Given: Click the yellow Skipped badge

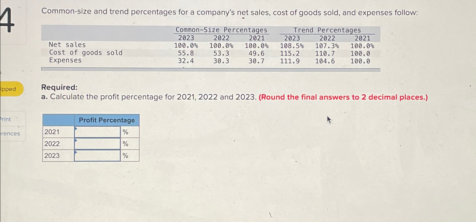Looking at the screenshot, I should pos(9,89).
